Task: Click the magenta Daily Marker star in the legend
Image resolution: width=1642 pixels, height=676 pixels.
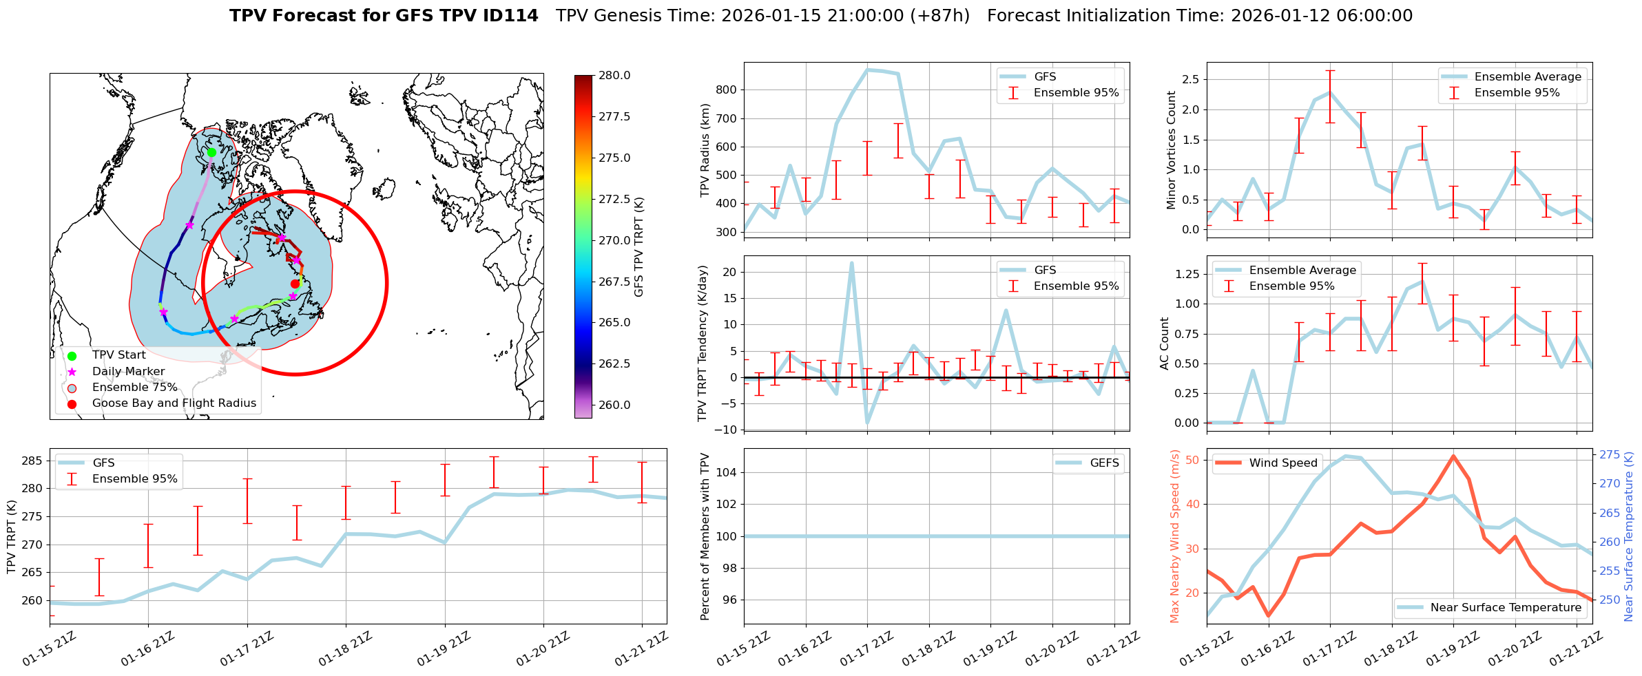Action: [x=72, y=372]
